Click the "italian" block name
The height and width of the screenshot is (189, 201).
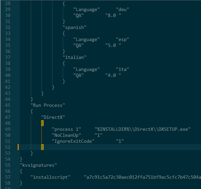[x=74, y=57]
